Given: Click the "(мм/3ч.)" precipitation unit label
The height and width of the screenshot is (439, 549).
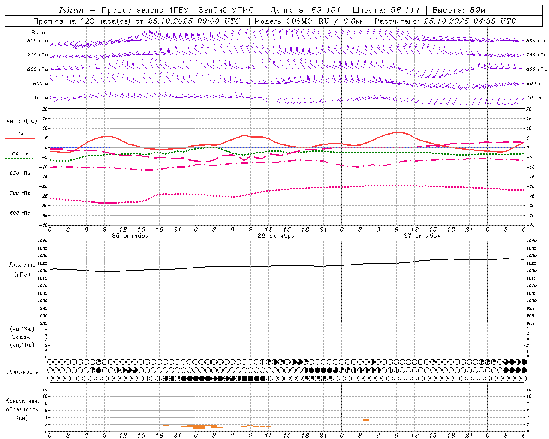Looking at the screenshot, I should click(x=22, y=329).
